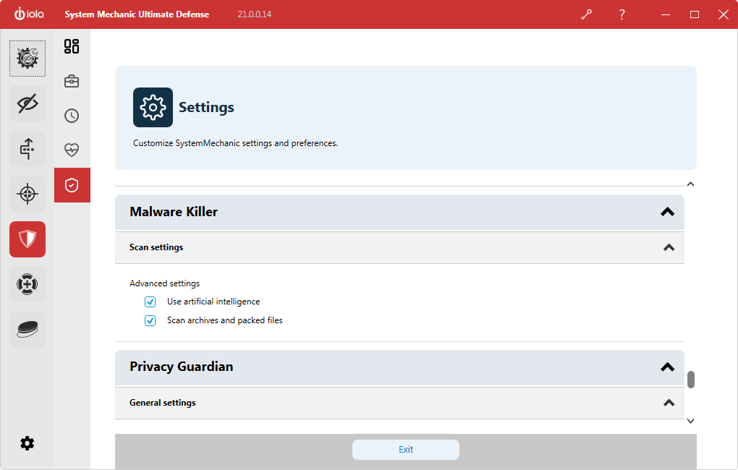Image resolution: width=738 pixels, height=470 pixels.
Task: Open help via question mark icon
Action: (x=622, y=14)
